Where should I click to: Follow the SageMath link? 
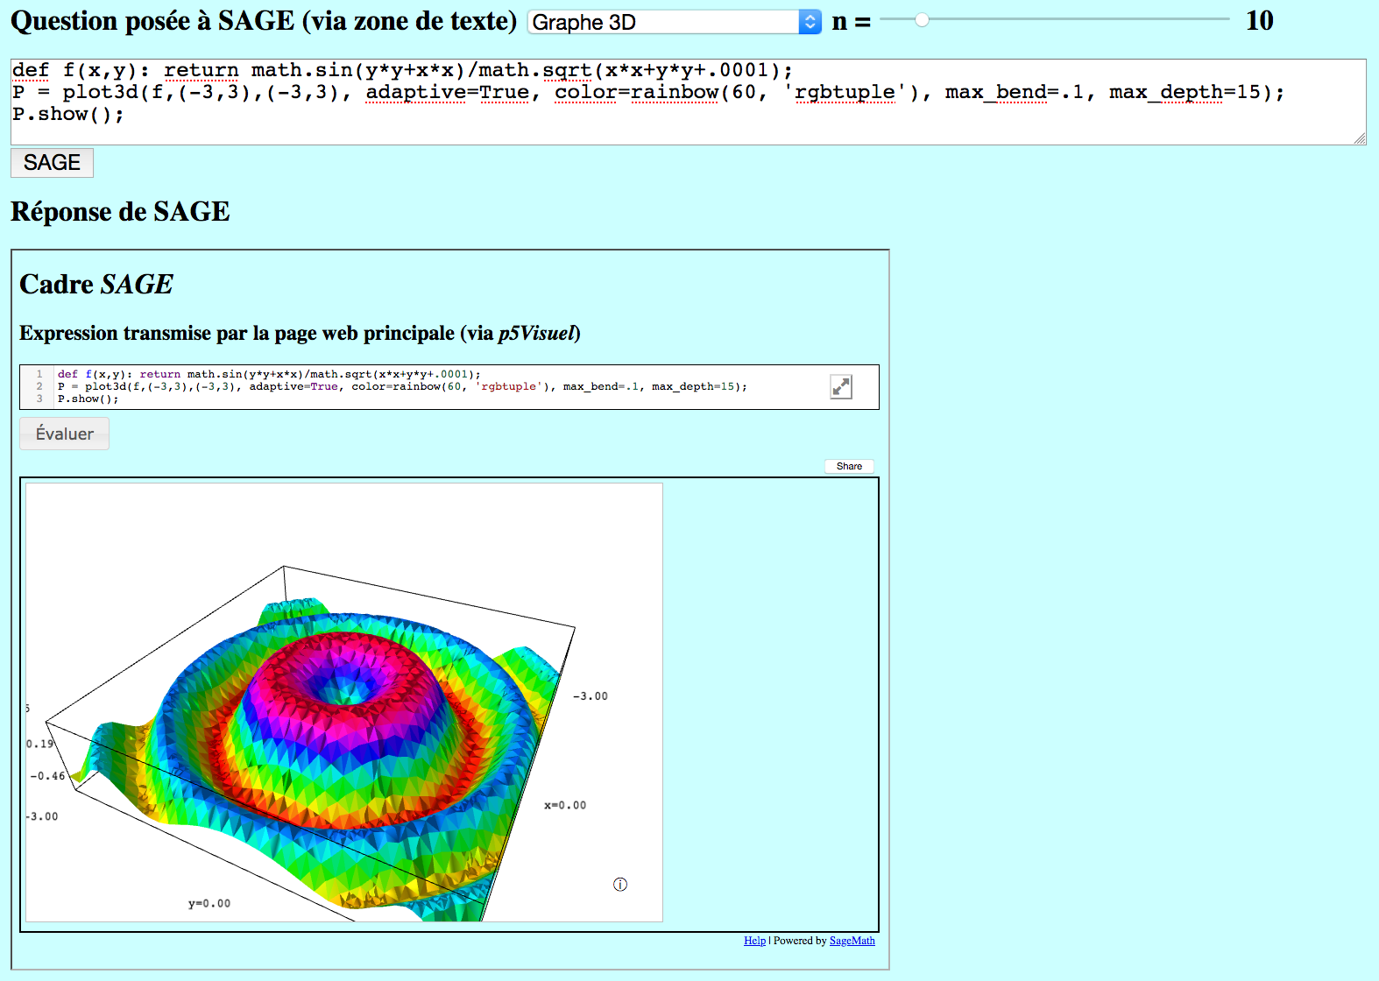tap(852, 941)
